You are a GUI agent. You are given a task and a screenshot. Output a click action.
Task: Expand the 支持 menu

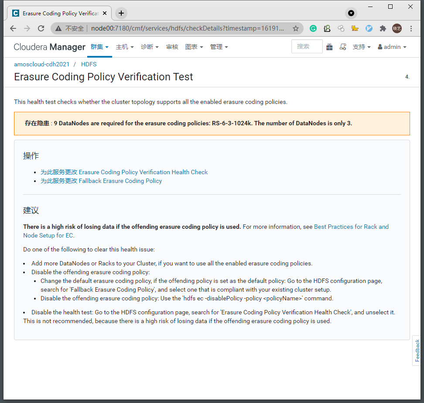[x=361, y=47]
